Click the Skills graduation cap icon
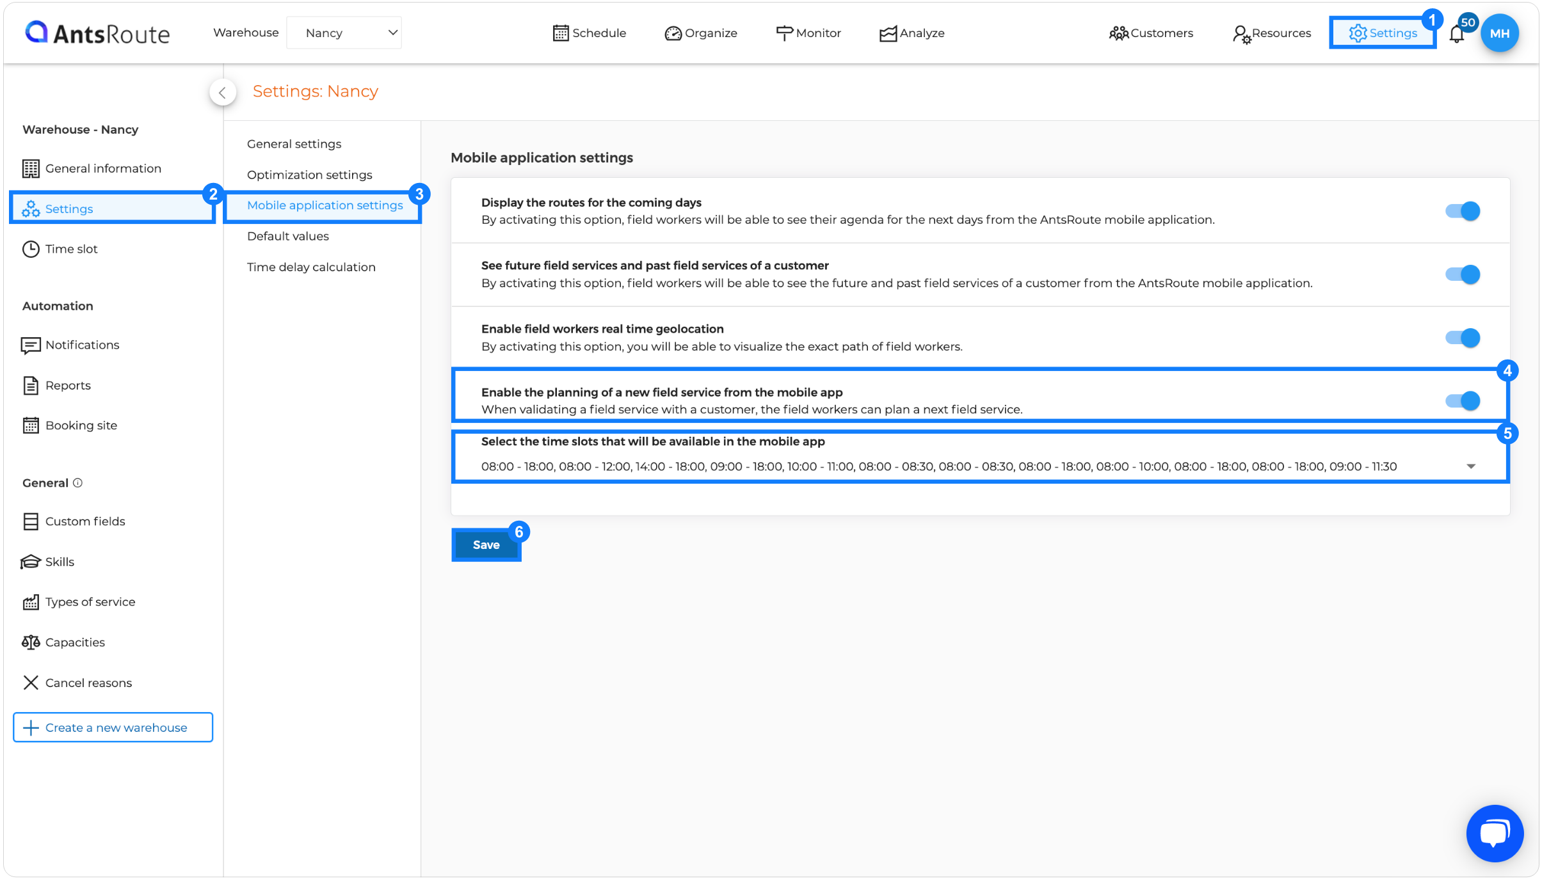Image resolution: width=1542 pixels, height=879 pixels. [31, 562]
